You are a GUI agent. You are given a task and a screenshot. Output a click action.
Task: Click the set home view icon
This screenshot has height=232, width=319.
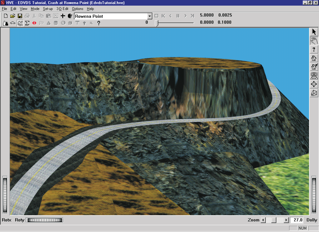[314, 67]
